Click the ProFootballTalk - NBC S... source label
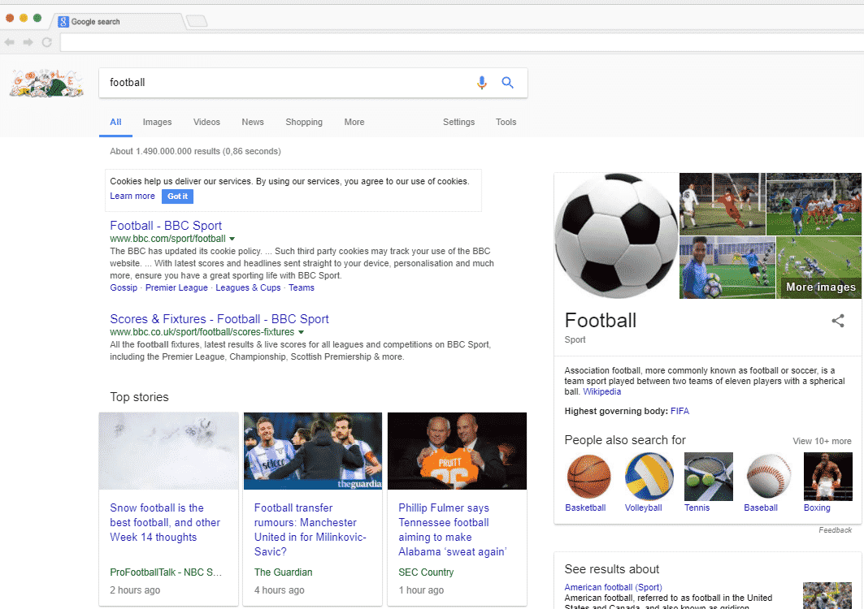This screenshot has width=864, height=609. click(x=166, y=572)
